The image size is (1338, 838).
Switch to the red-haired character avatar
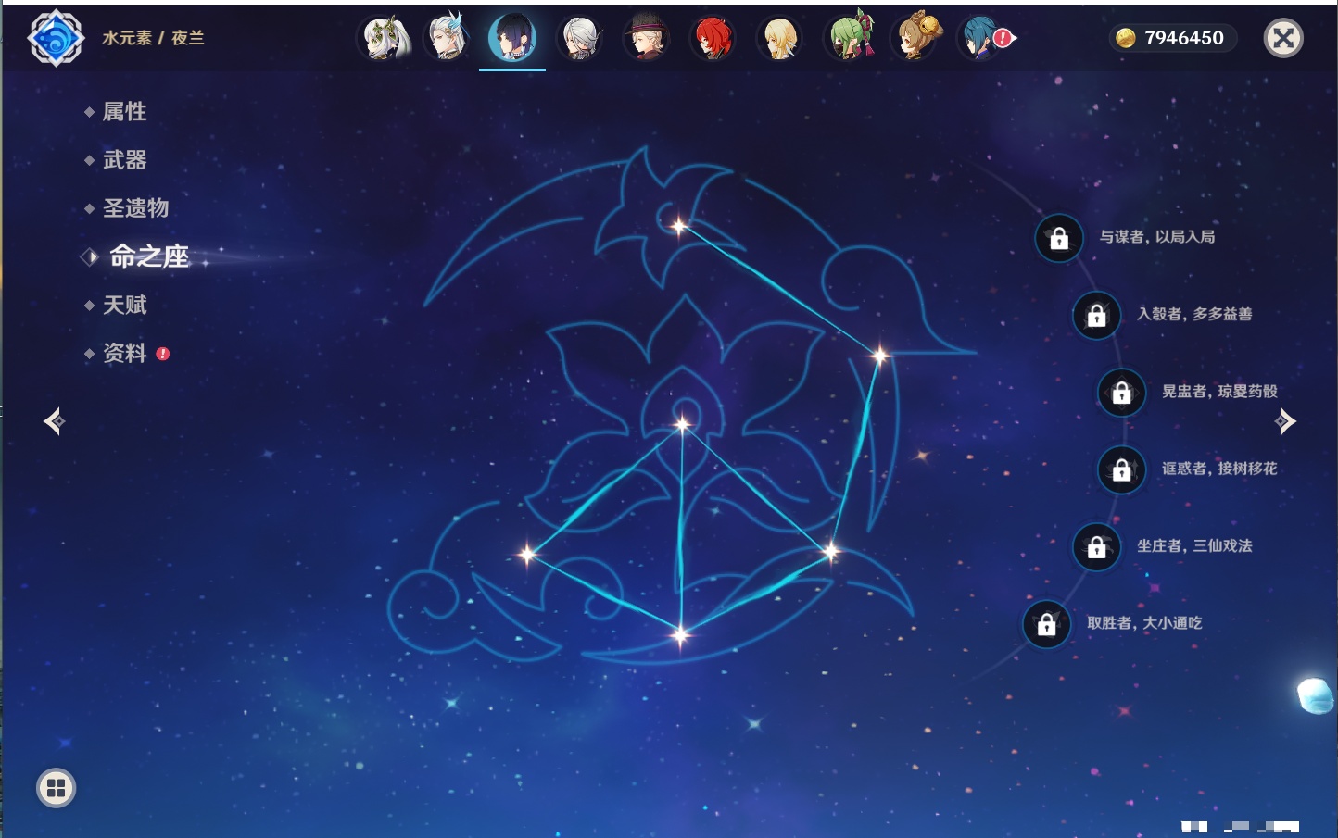pos(713,38)
